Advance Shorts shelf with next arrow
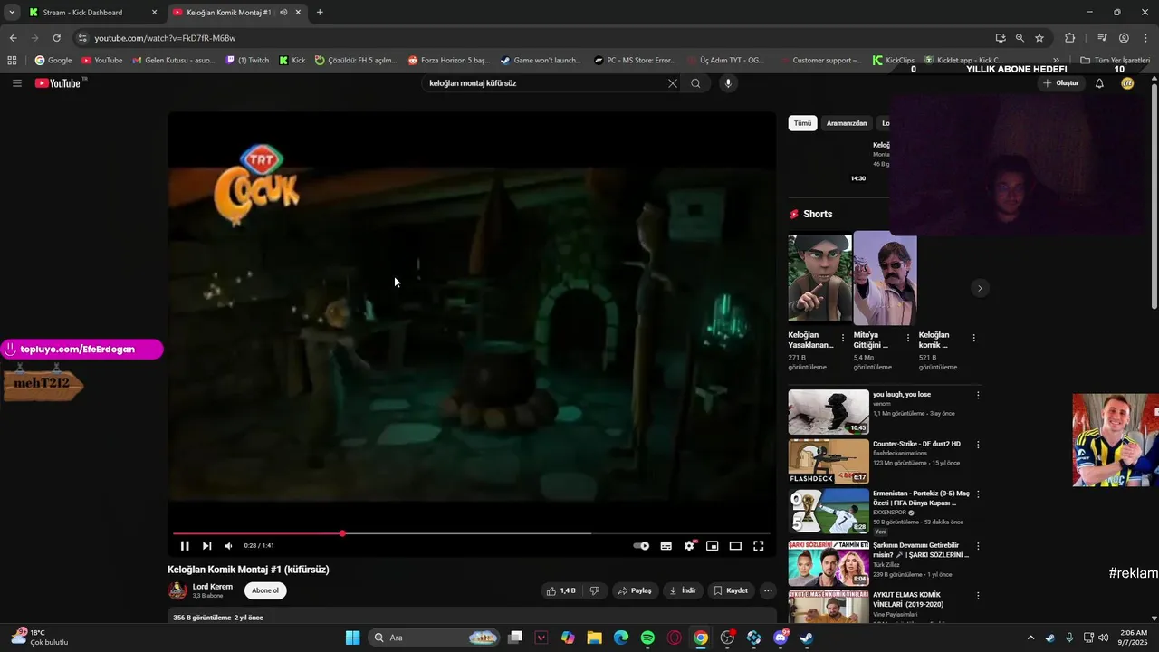 coord(979,288)
